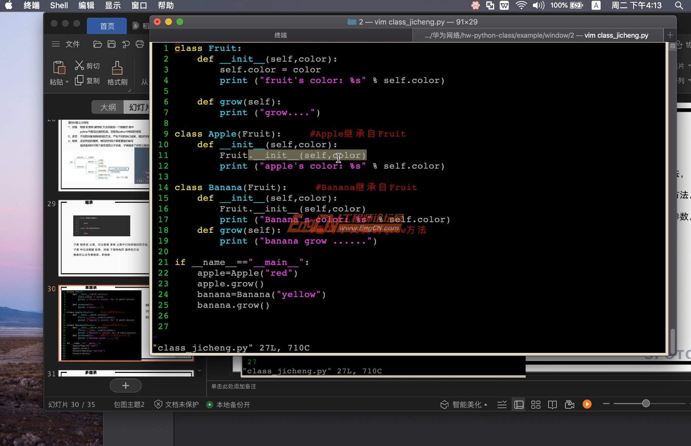Open reading view book icon

coord(552,405)
